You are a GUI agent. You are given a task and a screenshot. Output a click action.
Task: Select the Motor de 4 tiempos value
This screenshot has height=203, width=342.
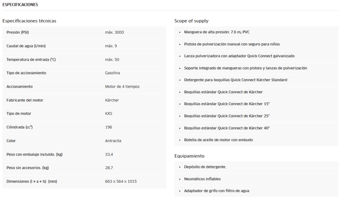[122, 86]
